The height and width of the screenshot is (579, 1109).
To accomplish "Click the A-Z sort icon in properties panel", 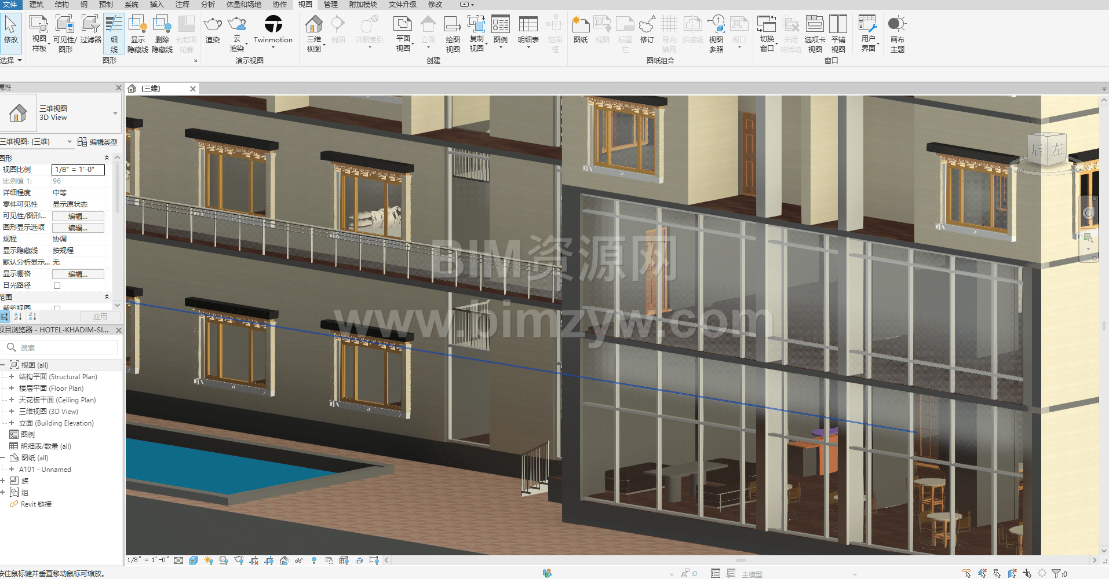I will coord(18,316).
